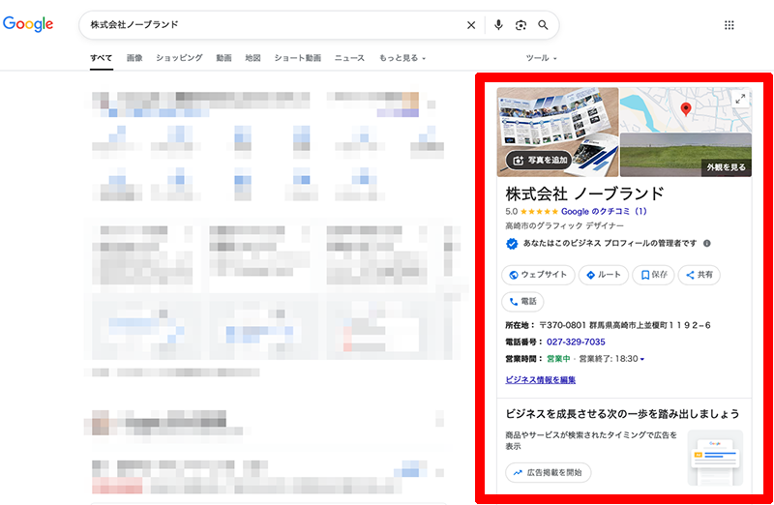The image size is (774, 505).
Task: Select the すべて tab
Action: (x=102, y=58)
